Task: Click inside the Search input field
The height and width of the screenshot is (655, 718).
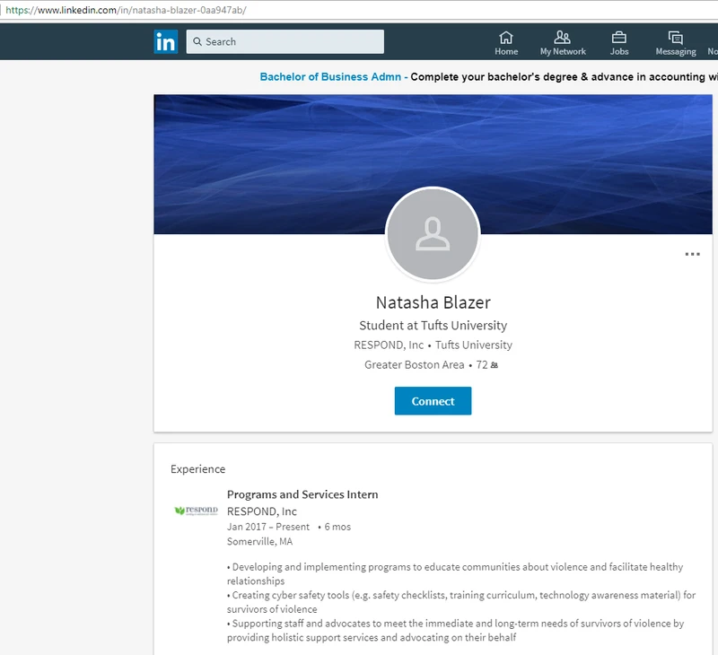Action: coord(285,41)
